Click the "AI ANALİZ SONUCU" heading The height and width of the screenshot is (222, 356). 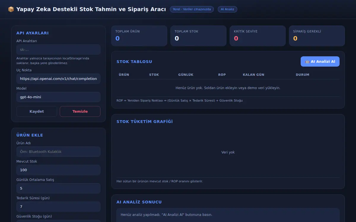[x=139, y=202]
